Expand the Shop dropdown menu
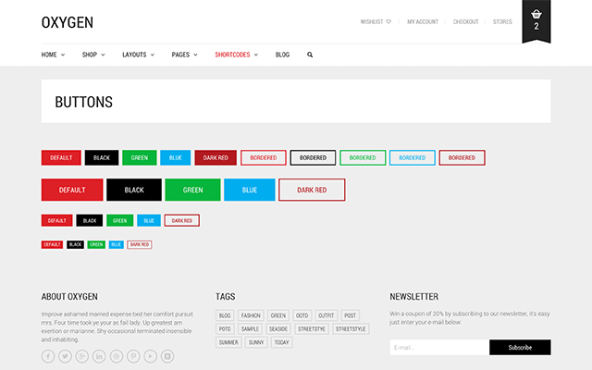Image resolution: width=592 pixels, height=370 pixels. 93,55
